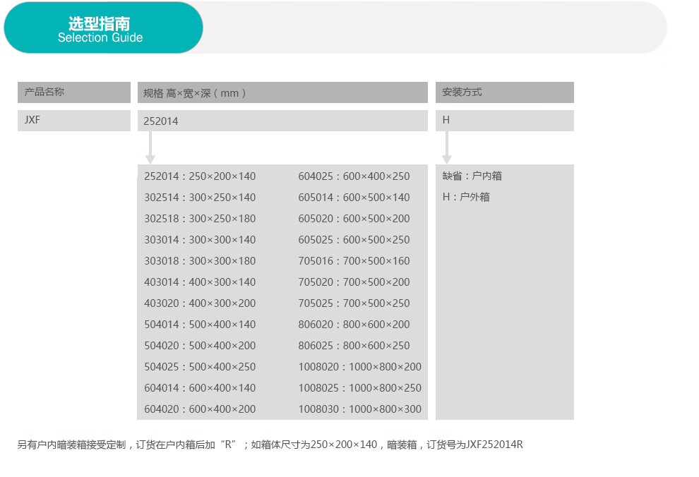699x477 pixels.
Task: Choose size 302518：300×250×180
Action: click(200, 218)
